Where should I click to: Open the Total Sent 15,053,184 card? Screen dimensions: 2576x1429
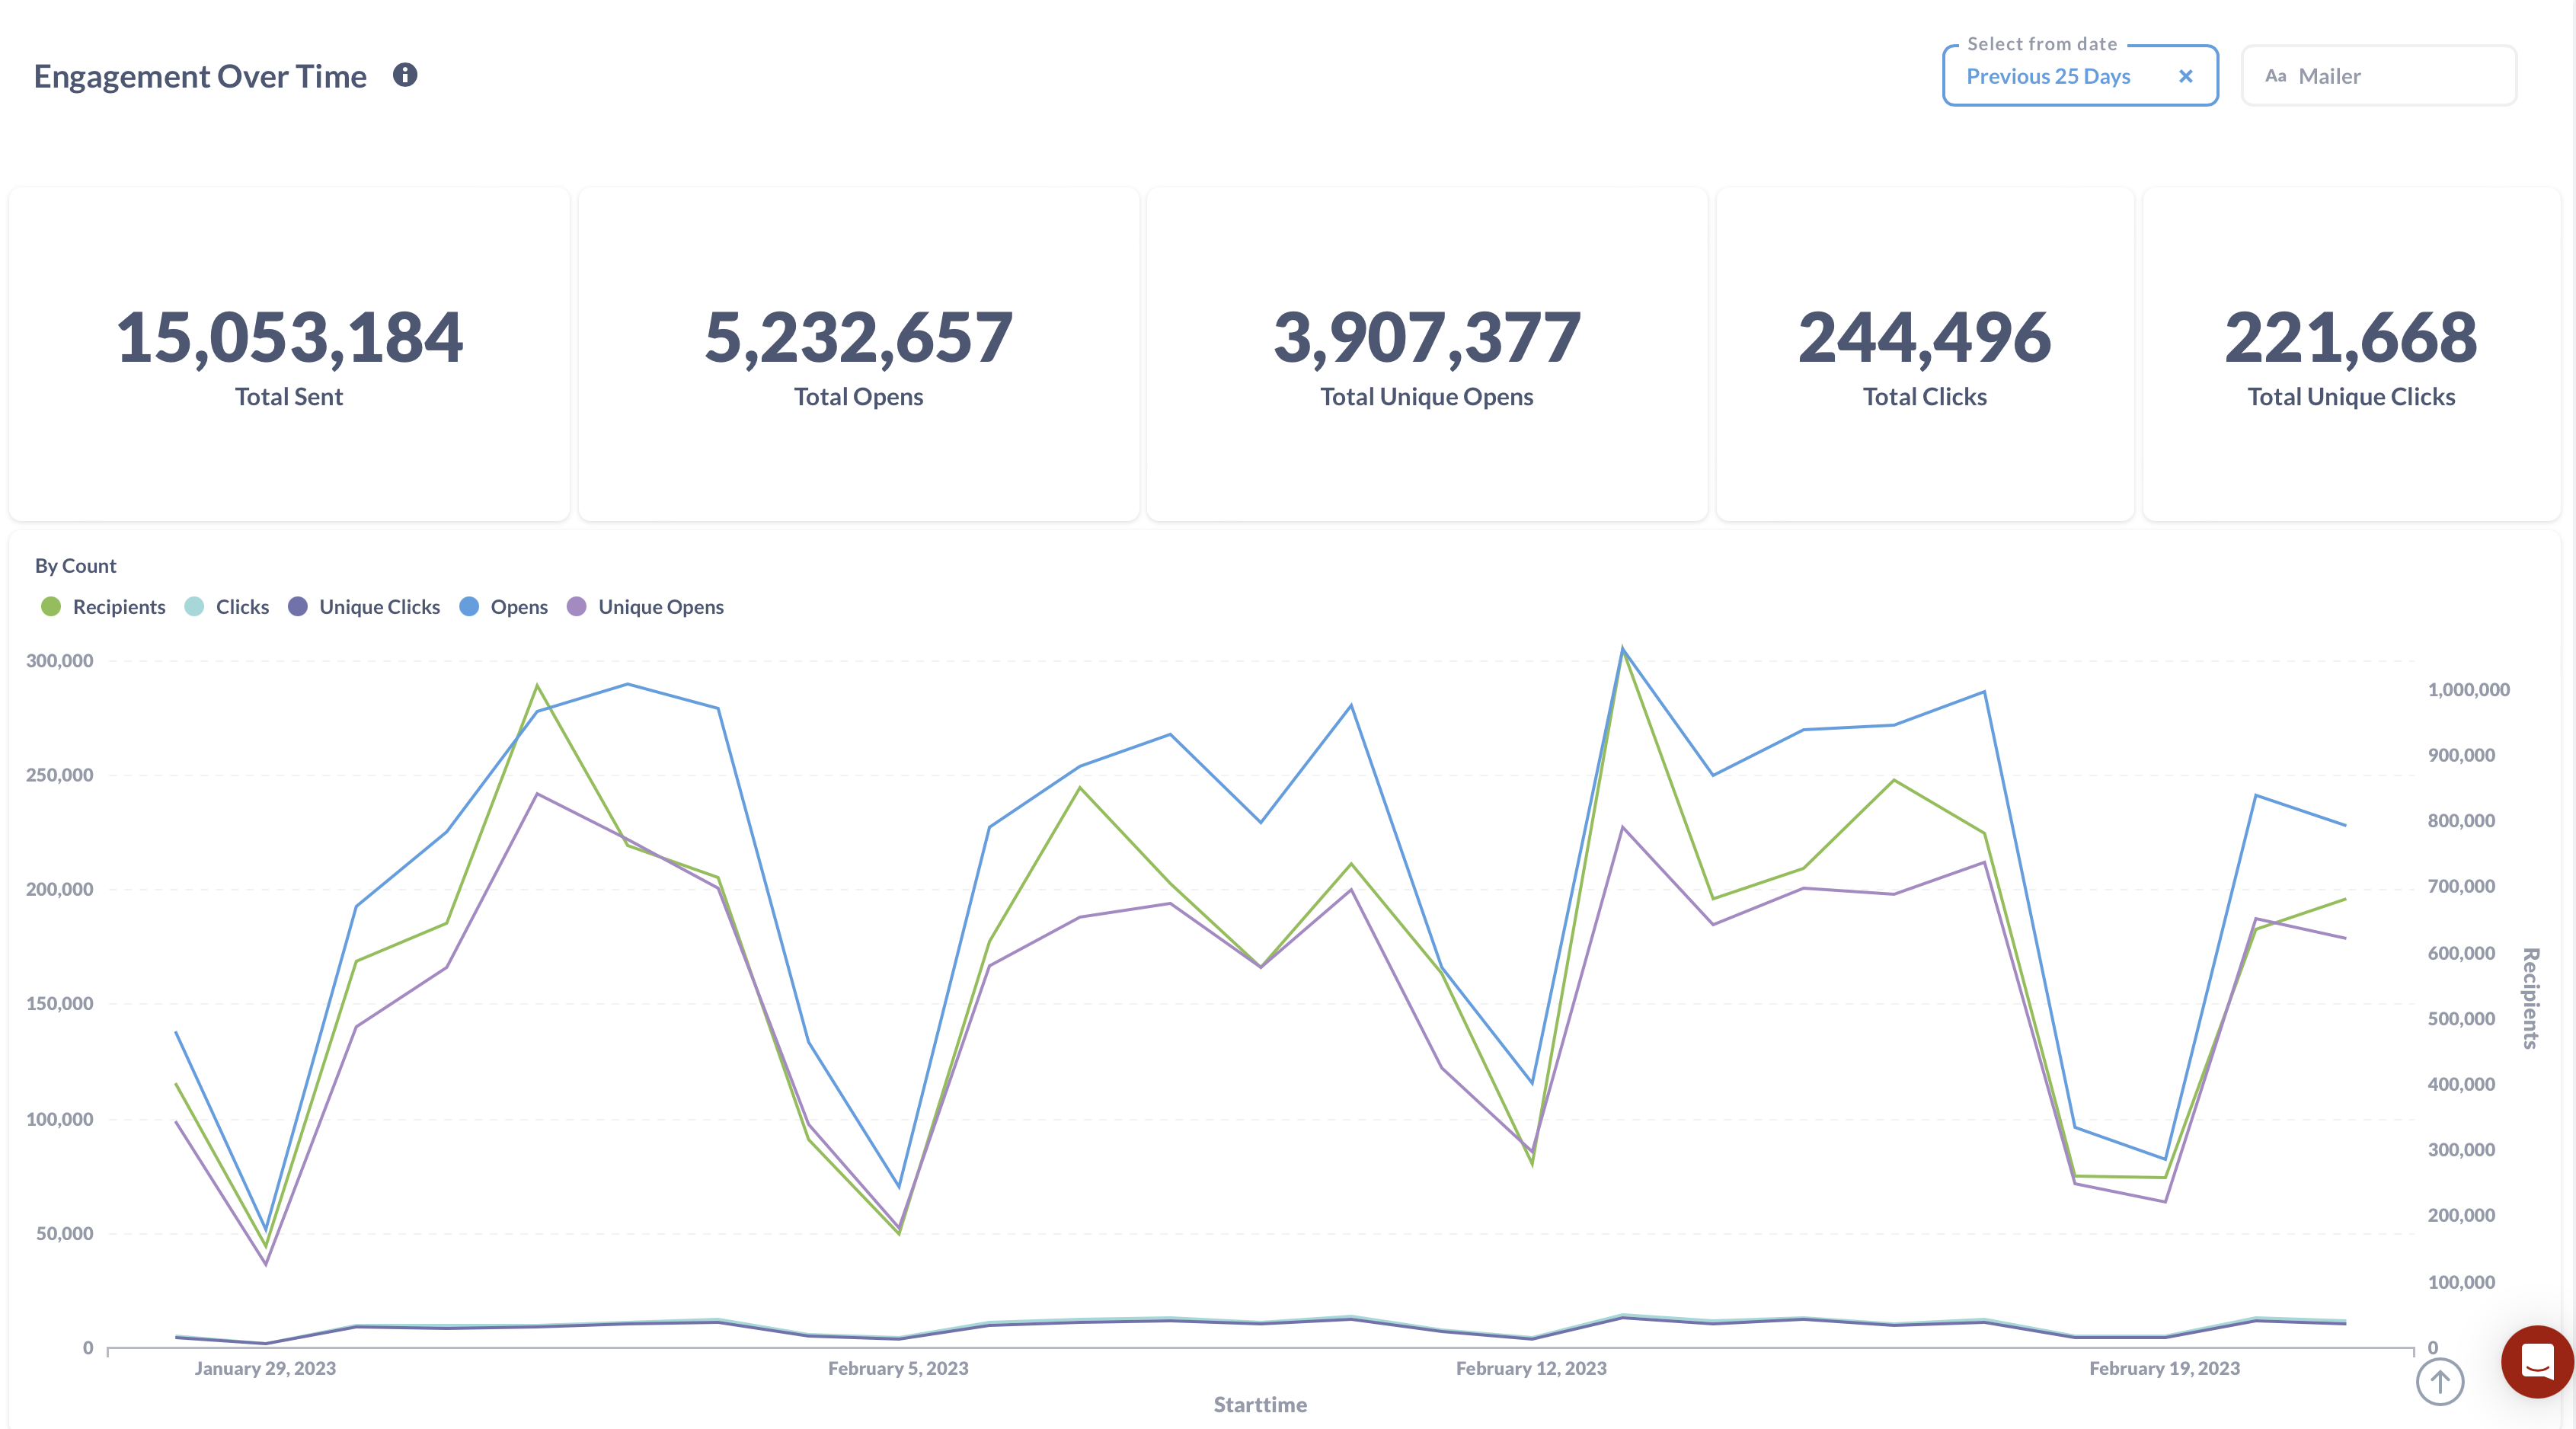[x=289, y=354]
